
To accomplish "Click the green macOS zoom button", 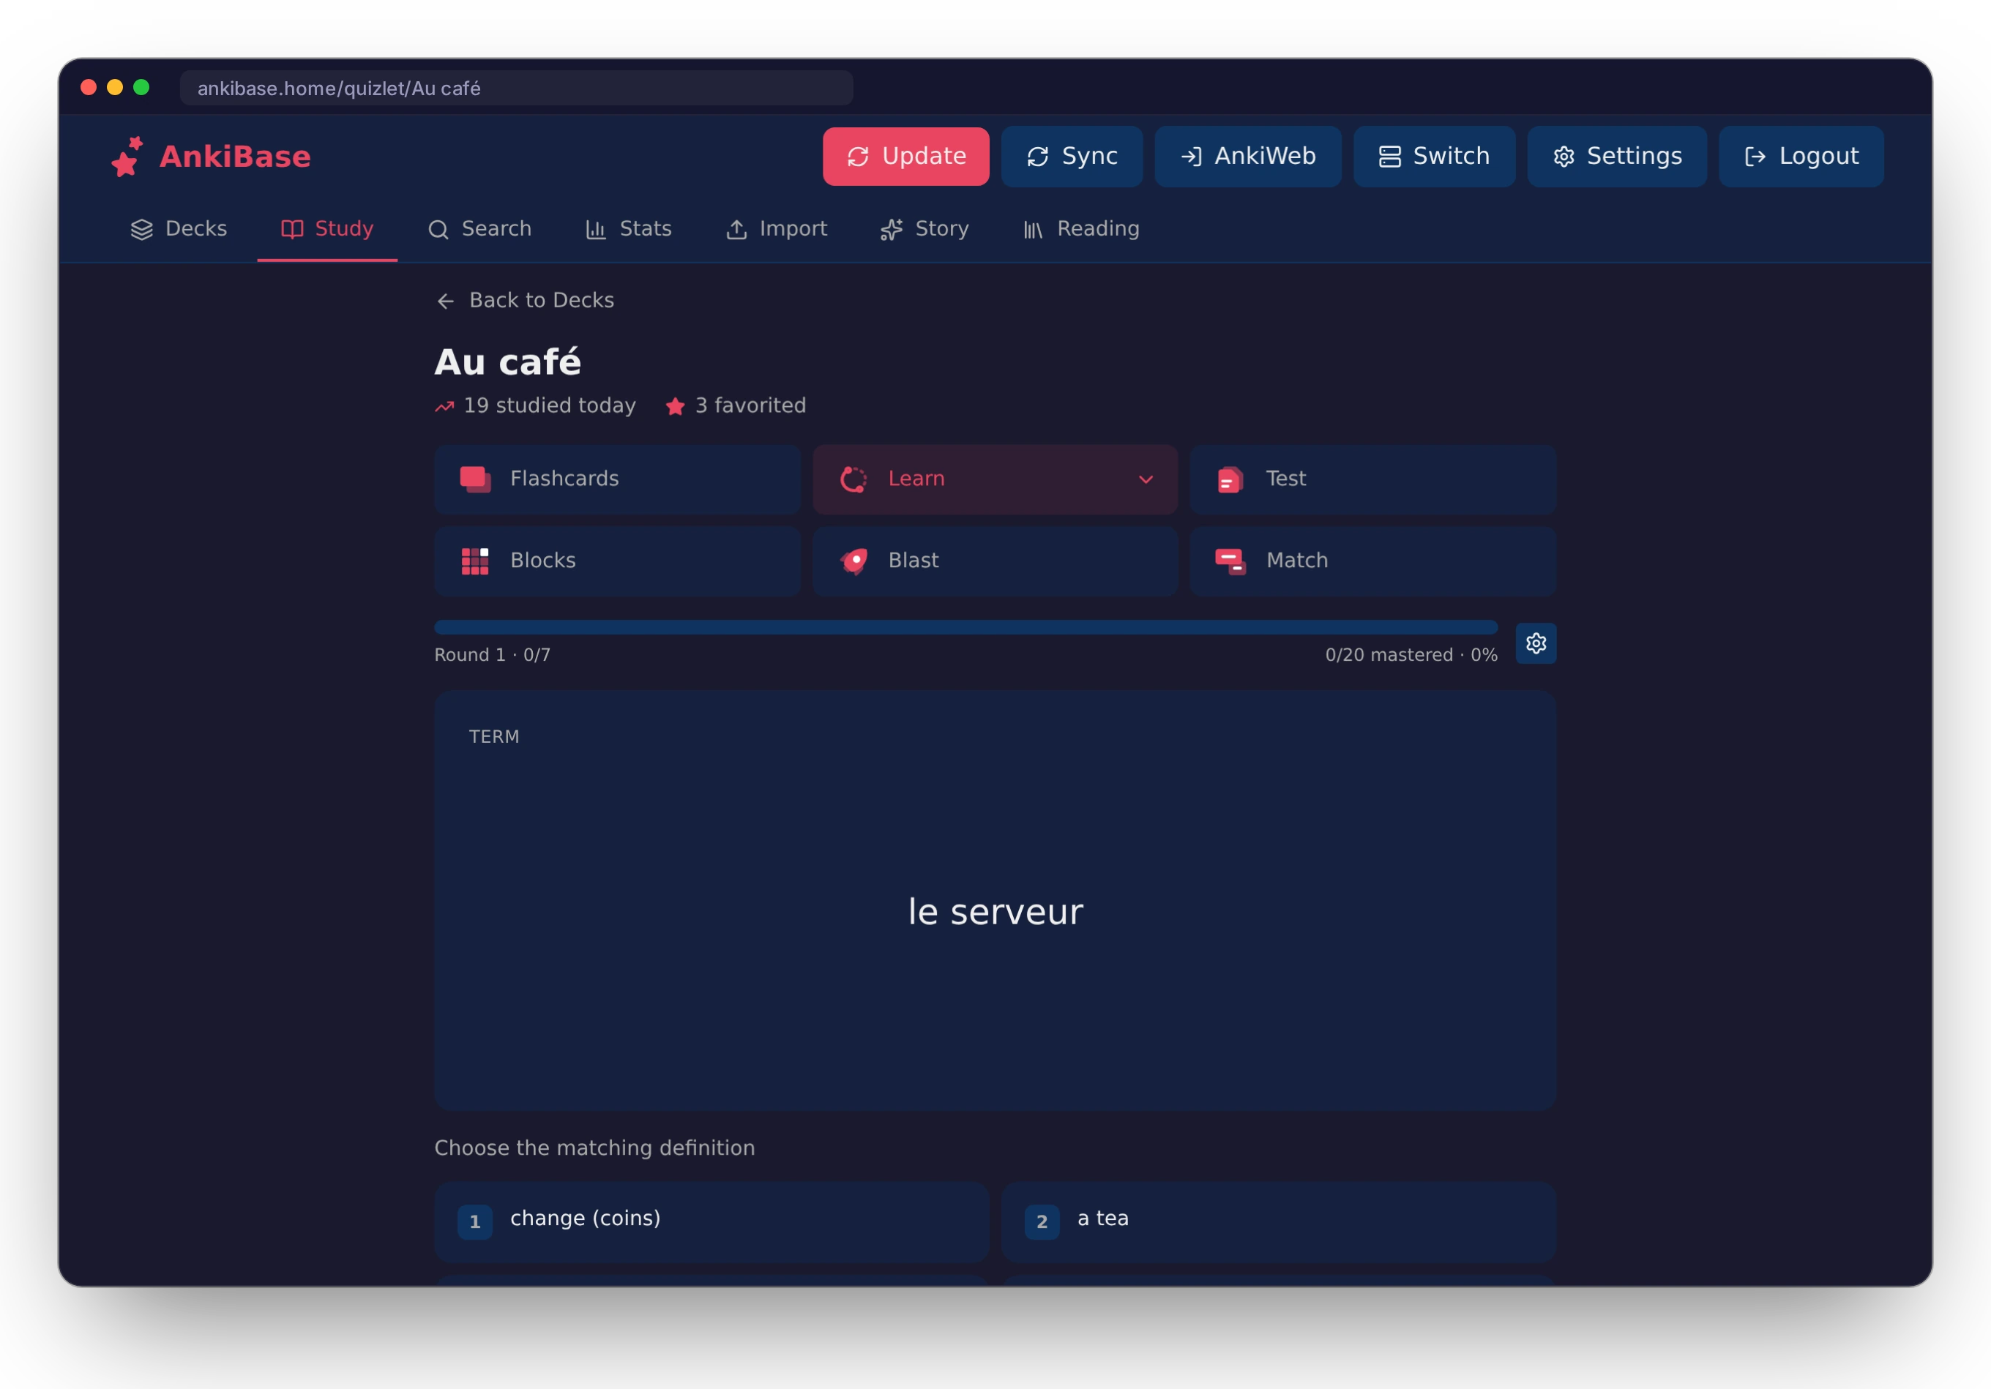I will 141,88.
